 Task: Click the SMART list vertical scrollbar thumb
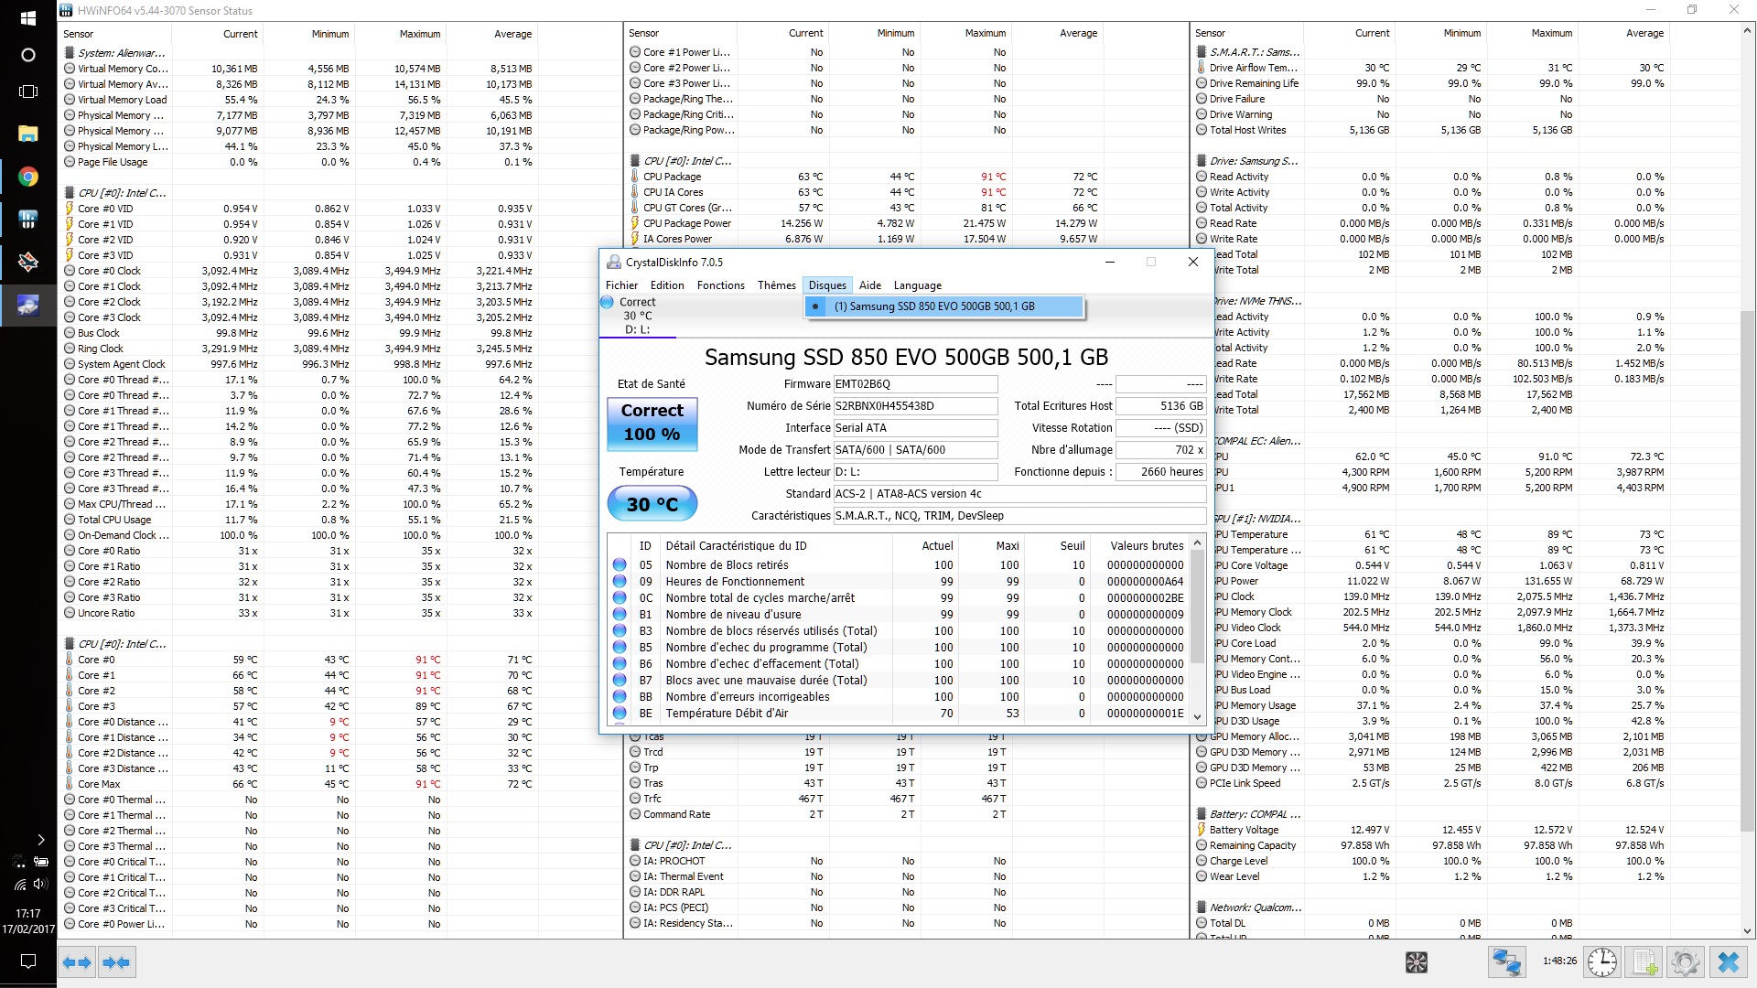click(1197, 607)
